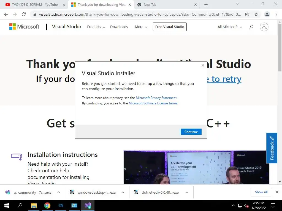Click the sign-in account avatar icon
282x211 pixels.
(264, 27)
